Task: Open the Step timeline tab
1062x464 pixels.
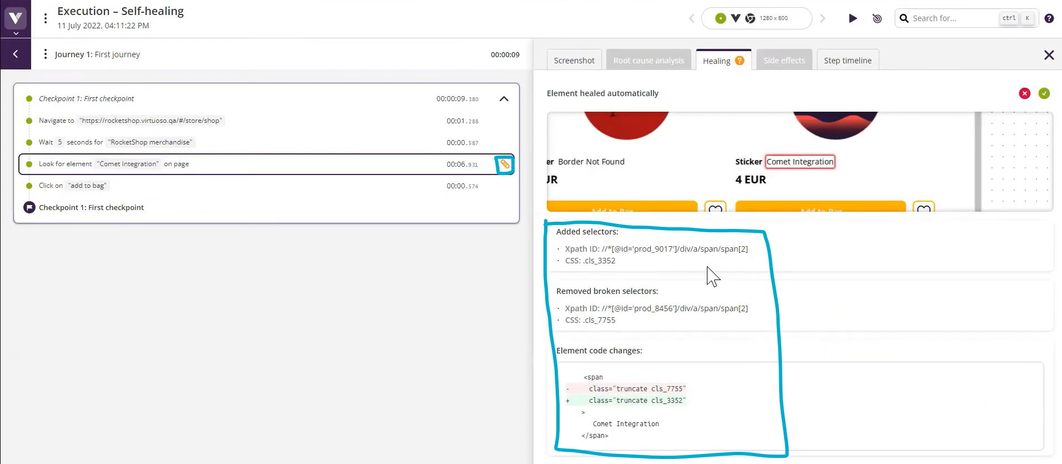Action: pos(847,61)
